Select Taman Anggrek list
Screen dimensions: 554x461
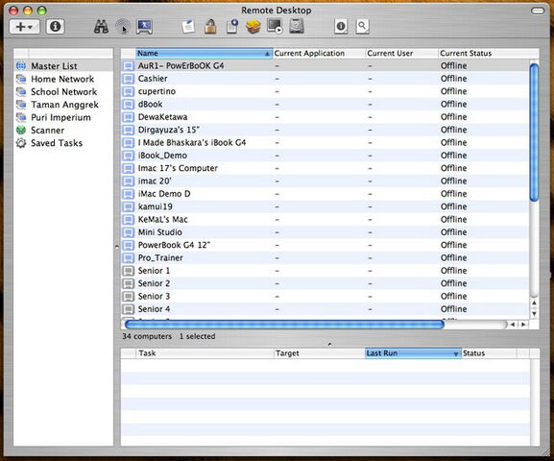pyautogui.click(x=63, y=105)
